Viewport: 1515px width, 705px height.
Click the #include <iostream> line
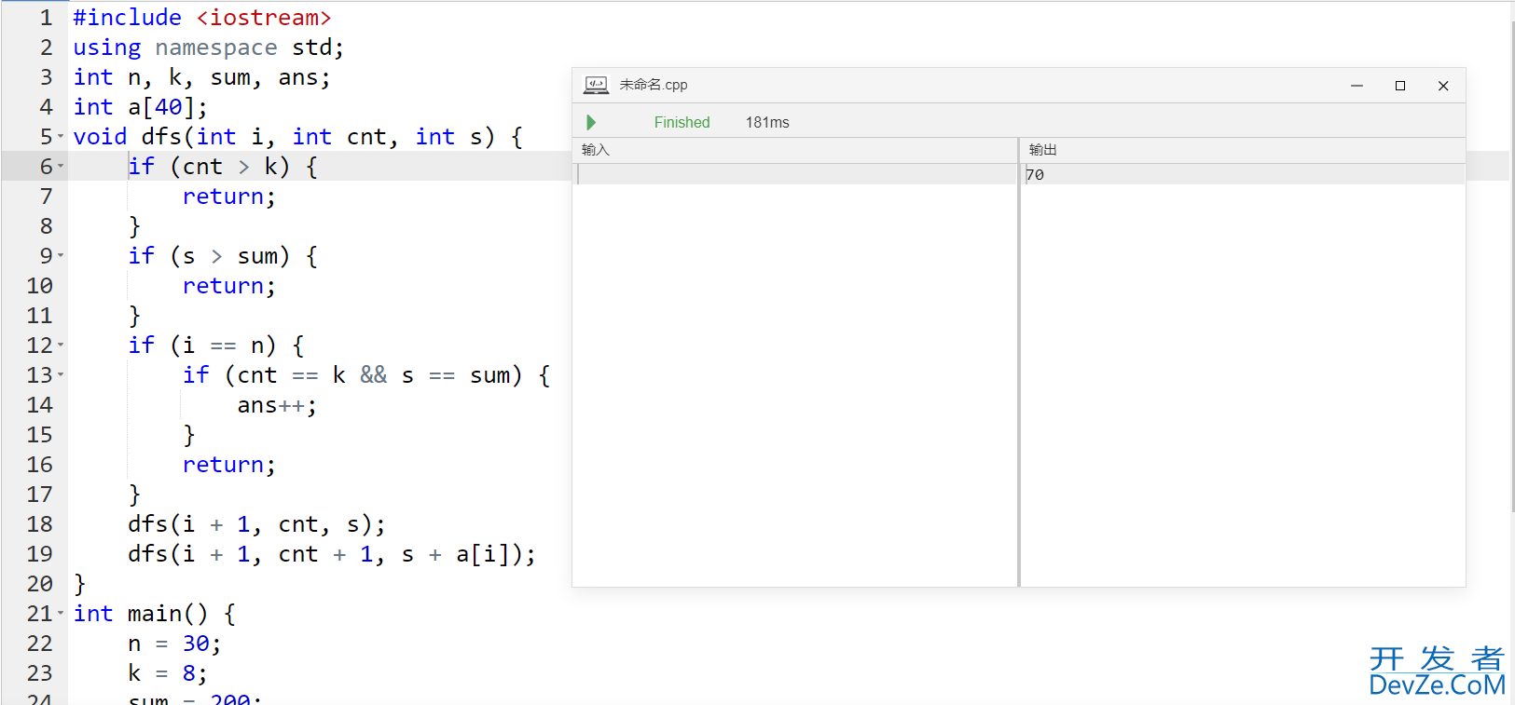pos(201,18)
